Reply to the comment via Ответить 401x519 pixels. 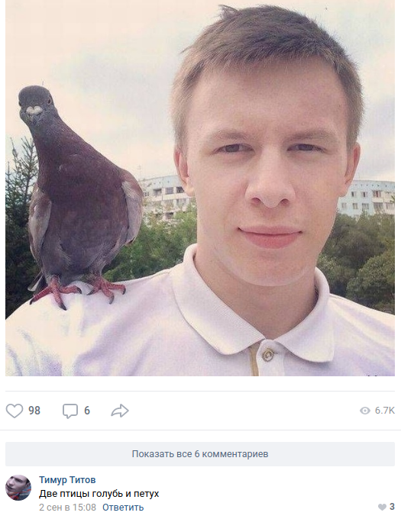(x=123, y=507)
